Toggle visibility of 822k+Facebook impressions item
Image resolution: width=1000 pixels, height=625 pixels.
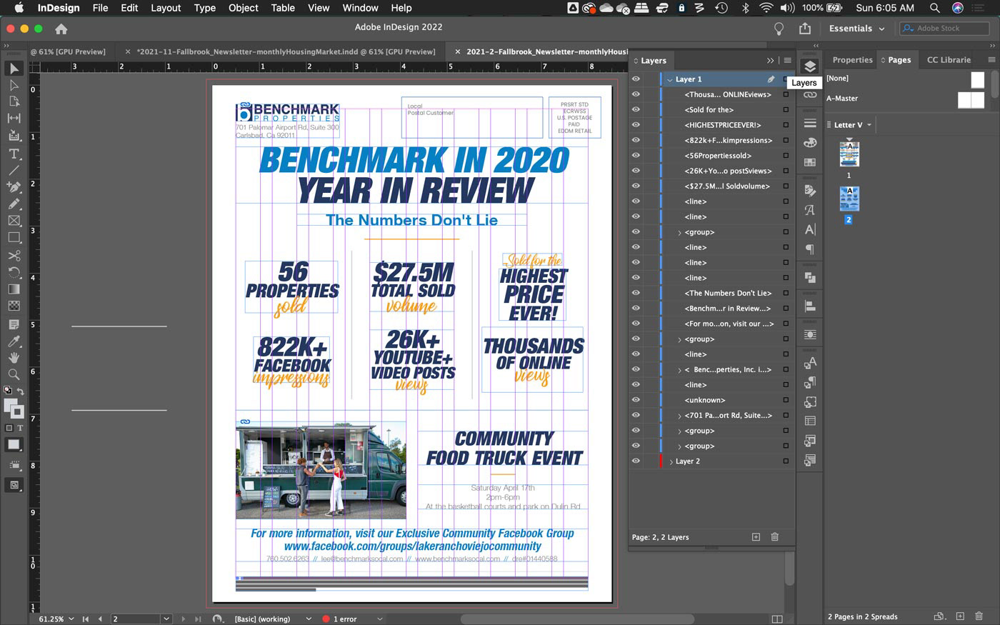click(636, 140)
